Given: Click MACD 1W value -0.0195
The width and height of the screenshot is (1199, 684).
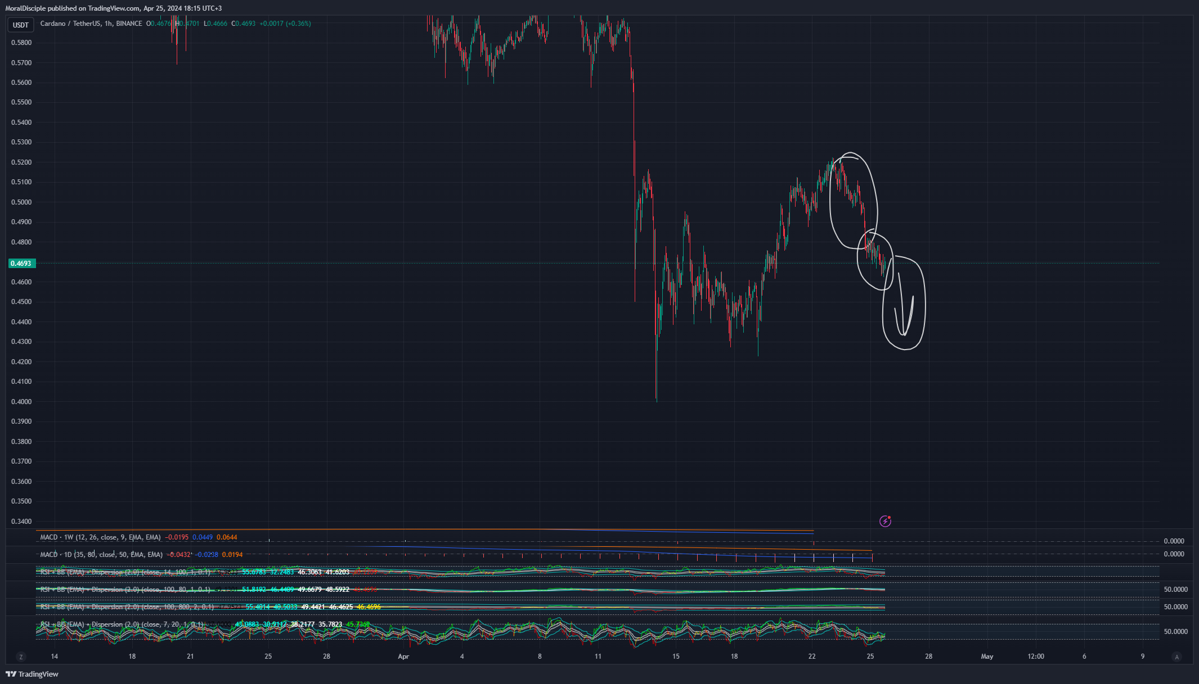Looking at the screenshot, I should (177, 537).
